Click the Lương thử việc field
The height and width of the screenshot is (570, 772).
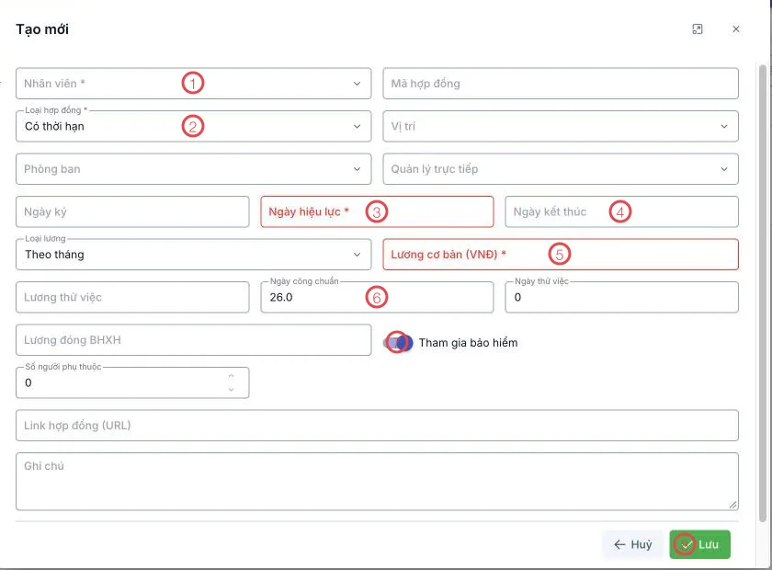click(132, 297)
